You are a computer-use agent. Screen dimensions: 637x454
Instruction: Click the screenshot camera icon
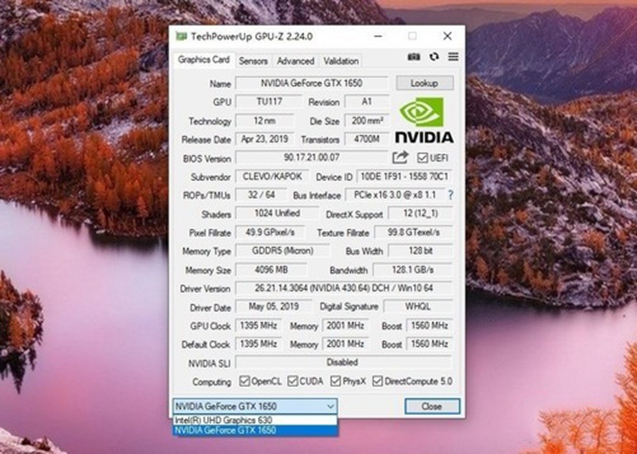414,57
